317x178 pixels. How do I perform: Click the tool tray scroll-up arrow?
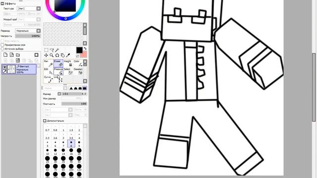[x=85, y=61]
